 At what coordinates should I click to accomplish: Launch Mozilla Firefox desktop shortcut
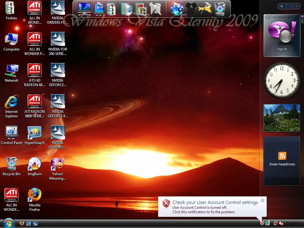click(34, 200)
